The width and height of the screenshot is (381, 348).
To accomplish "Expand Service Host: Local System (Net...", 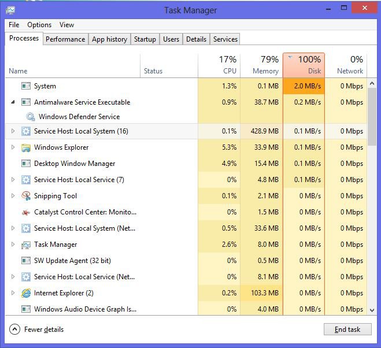I will click(x=13, y=228).
